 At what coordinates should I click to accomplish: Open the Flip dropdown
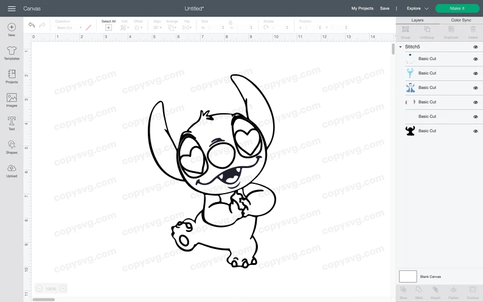click(187, 28)
